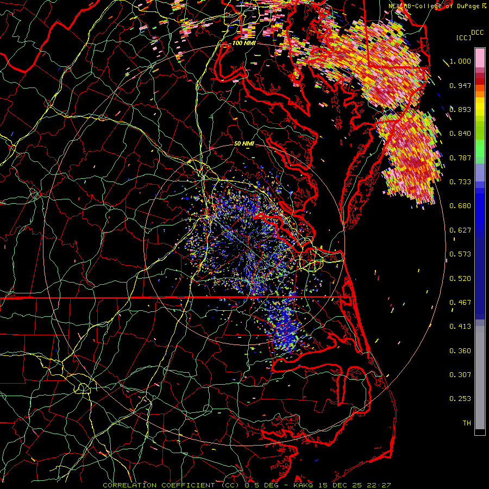Select the 0.360 value on the scale
Screen dimensions: 489x489
pyautogui.click(x=460, y=351)
